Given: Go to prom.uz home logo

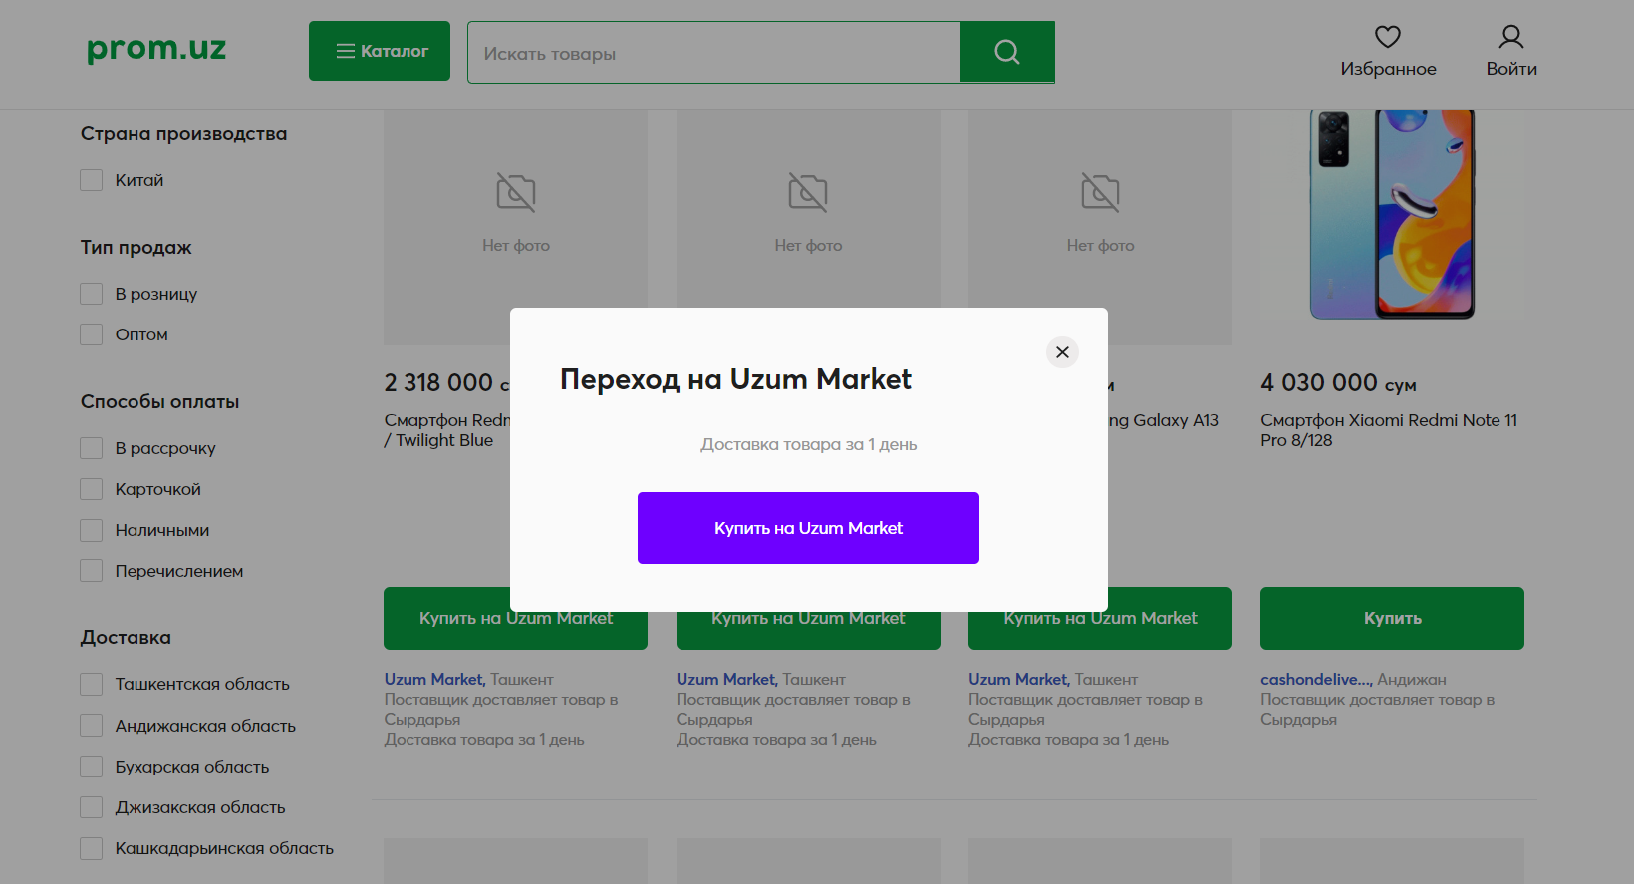Looking at the screenshot, I should tap(156, 48).
